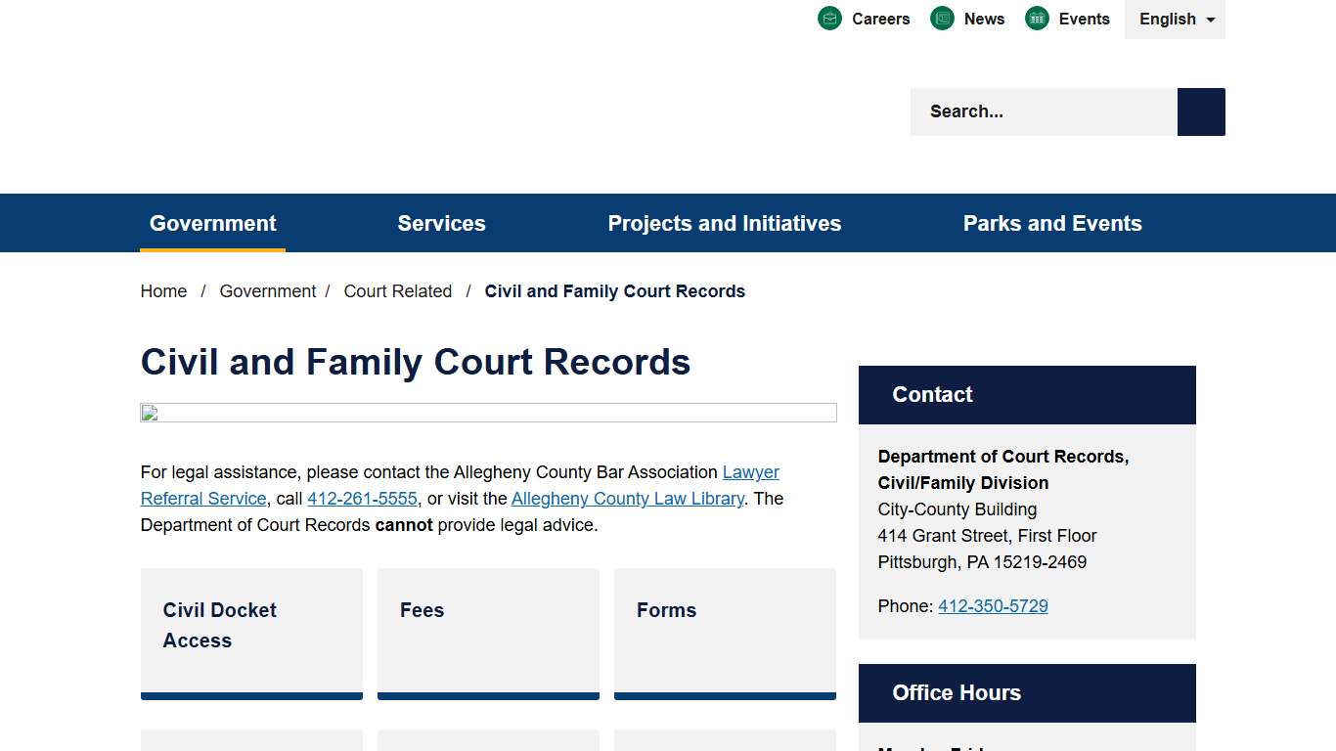
Task: Click the Government breadcrumb link
Action: pos(268,290)
